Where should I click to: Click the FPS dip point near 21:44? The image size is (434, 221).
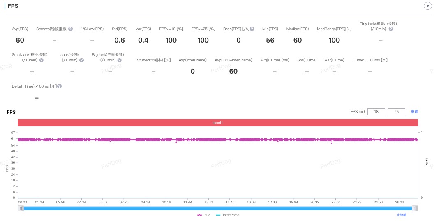(332, 143)
